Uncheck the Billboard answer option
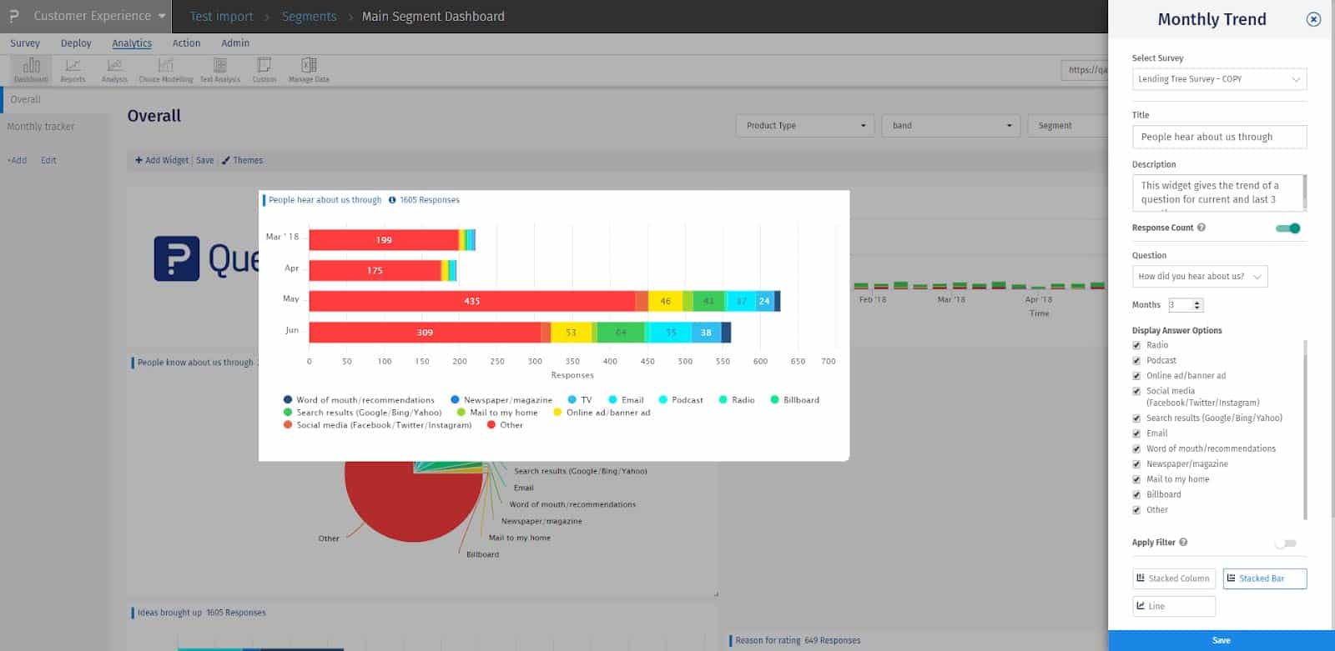The width and height of the screenshot is (1335, 651). [1136, 495]
